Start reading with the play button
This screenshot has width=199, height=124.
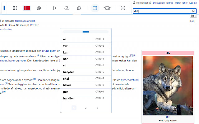(x=55, y=8)
